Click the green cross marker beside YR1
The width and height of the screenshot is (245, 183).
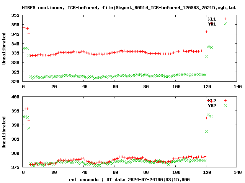coord(225,24)
